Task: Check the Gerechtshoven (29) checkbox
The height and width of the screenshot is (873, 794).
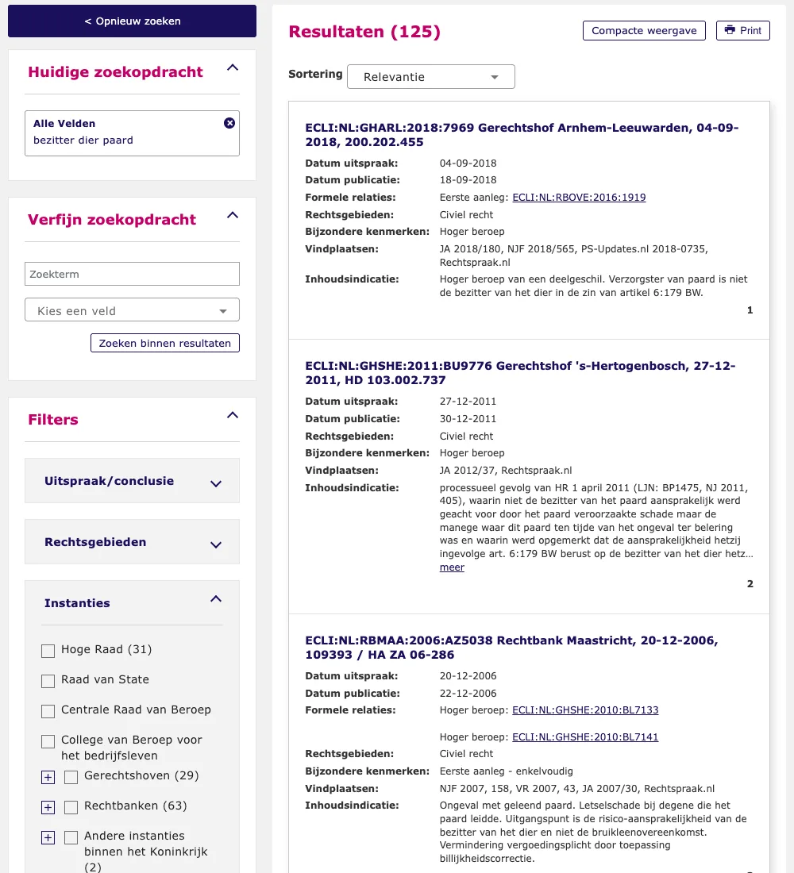Action: (x=71, y=777)
